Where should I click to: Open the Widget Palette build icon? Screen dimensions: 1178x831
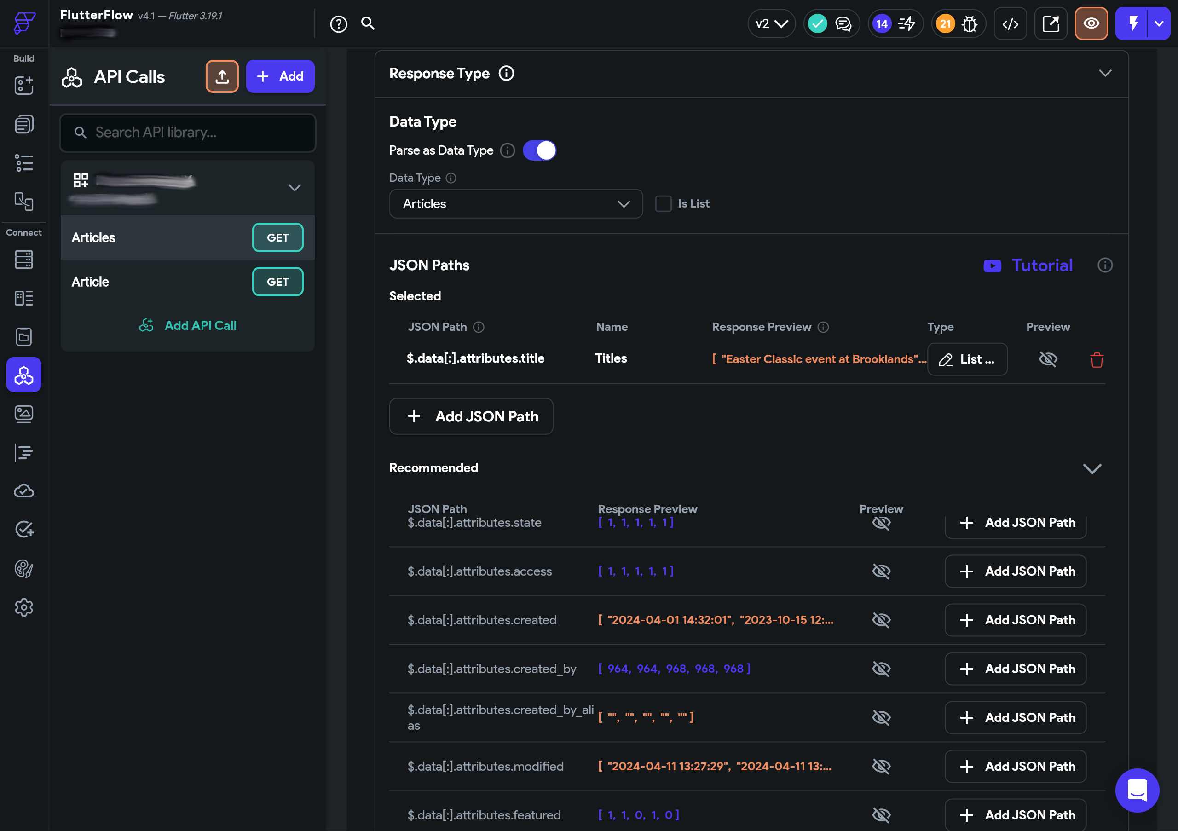point(23,86)
